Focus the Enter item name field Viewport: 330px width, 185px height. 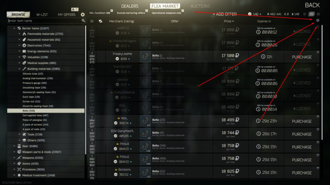point(45,21)
